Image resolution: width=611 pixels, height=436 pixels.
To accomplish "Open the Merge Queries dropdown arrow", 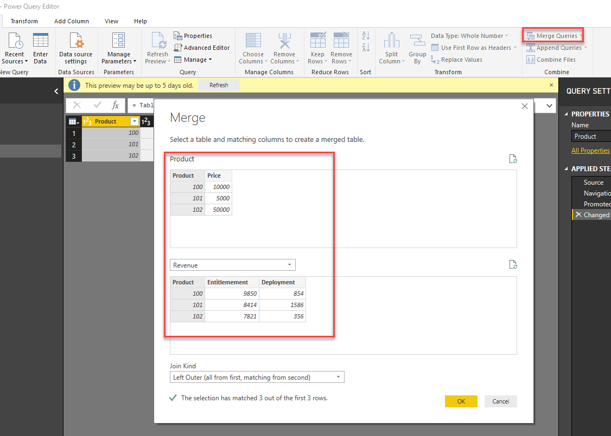I will [581, 36].
